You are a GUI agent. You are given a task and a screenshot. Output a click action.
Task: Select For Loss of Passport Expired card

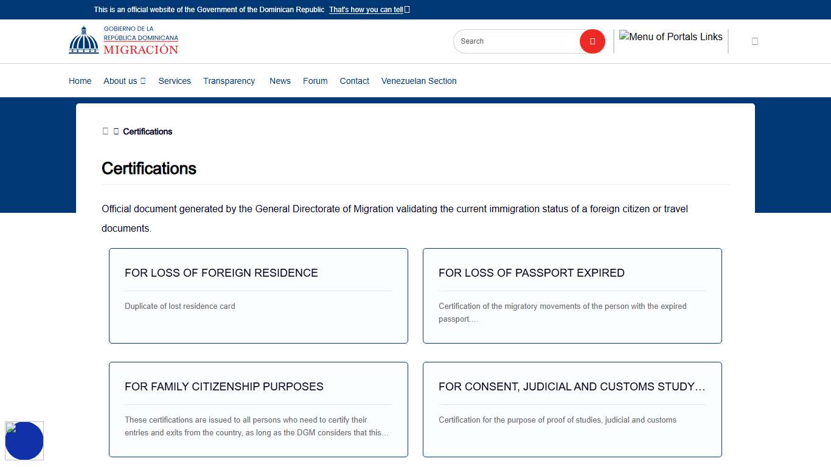pyautogui.click(x=572, y=296)
